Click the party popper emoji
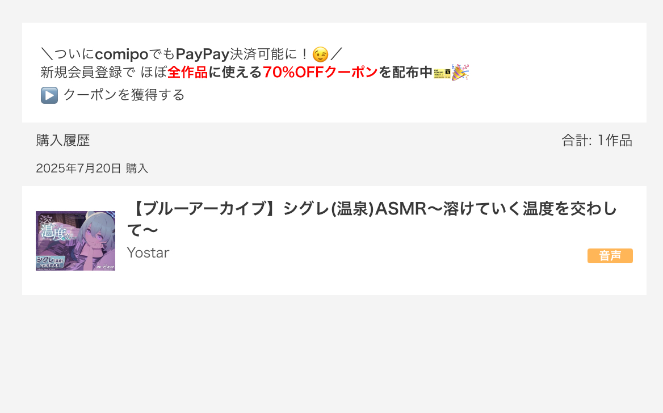663x413 pixels. coord(460,72)
